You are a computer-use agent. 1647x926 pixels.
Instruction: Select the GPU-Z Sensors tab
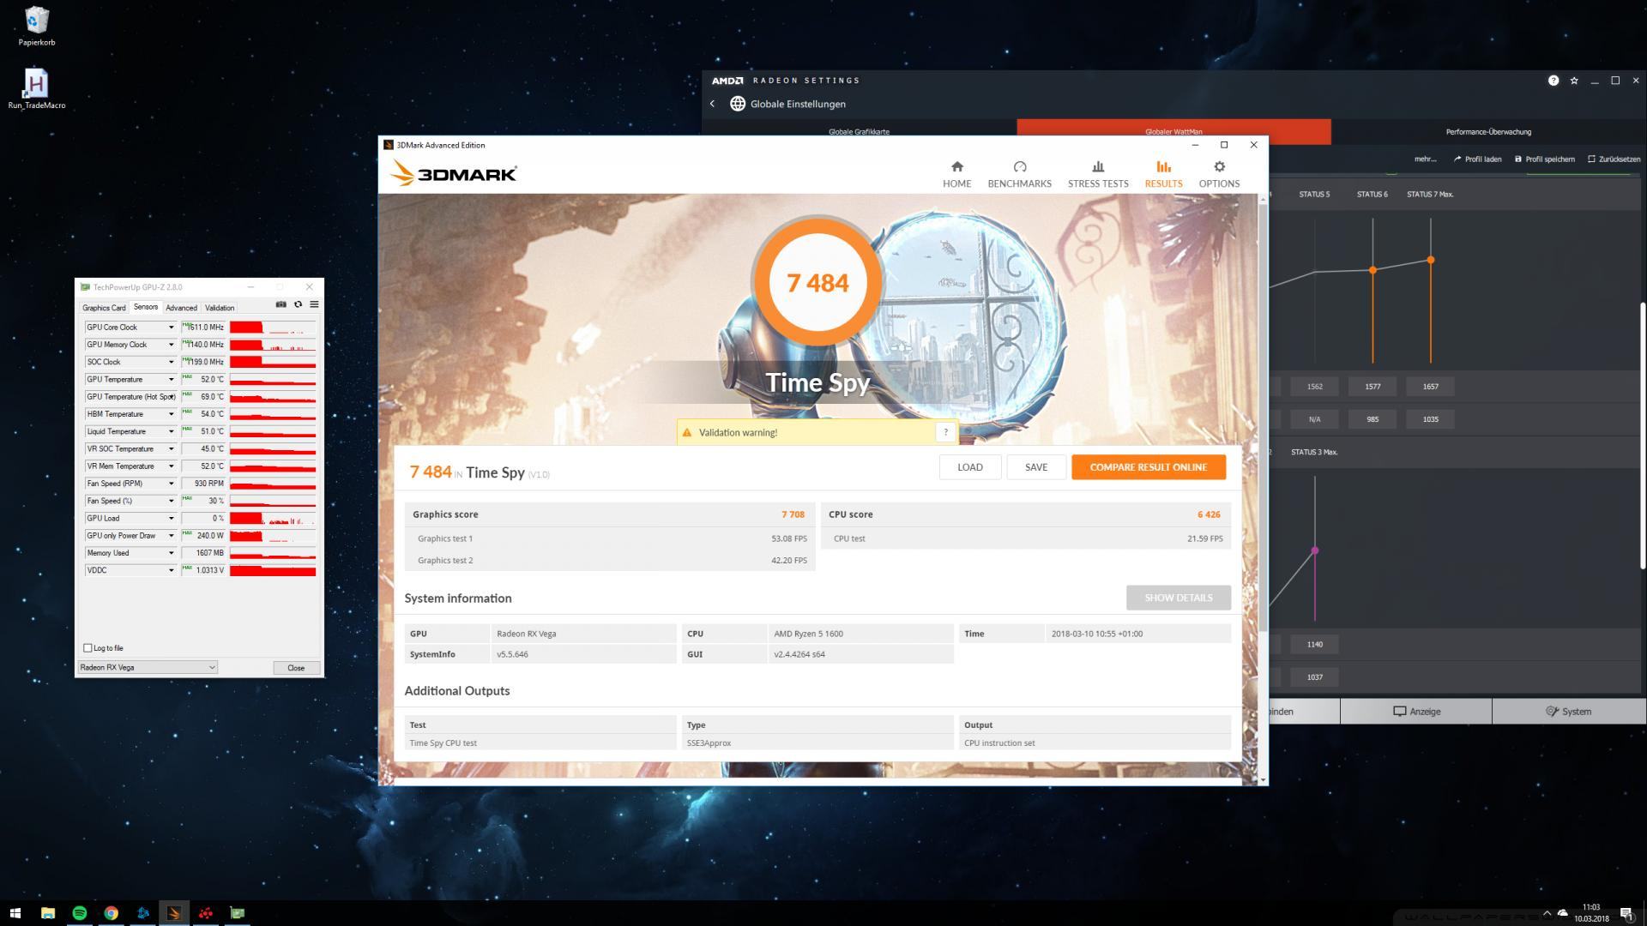click(x=146, y=307)
